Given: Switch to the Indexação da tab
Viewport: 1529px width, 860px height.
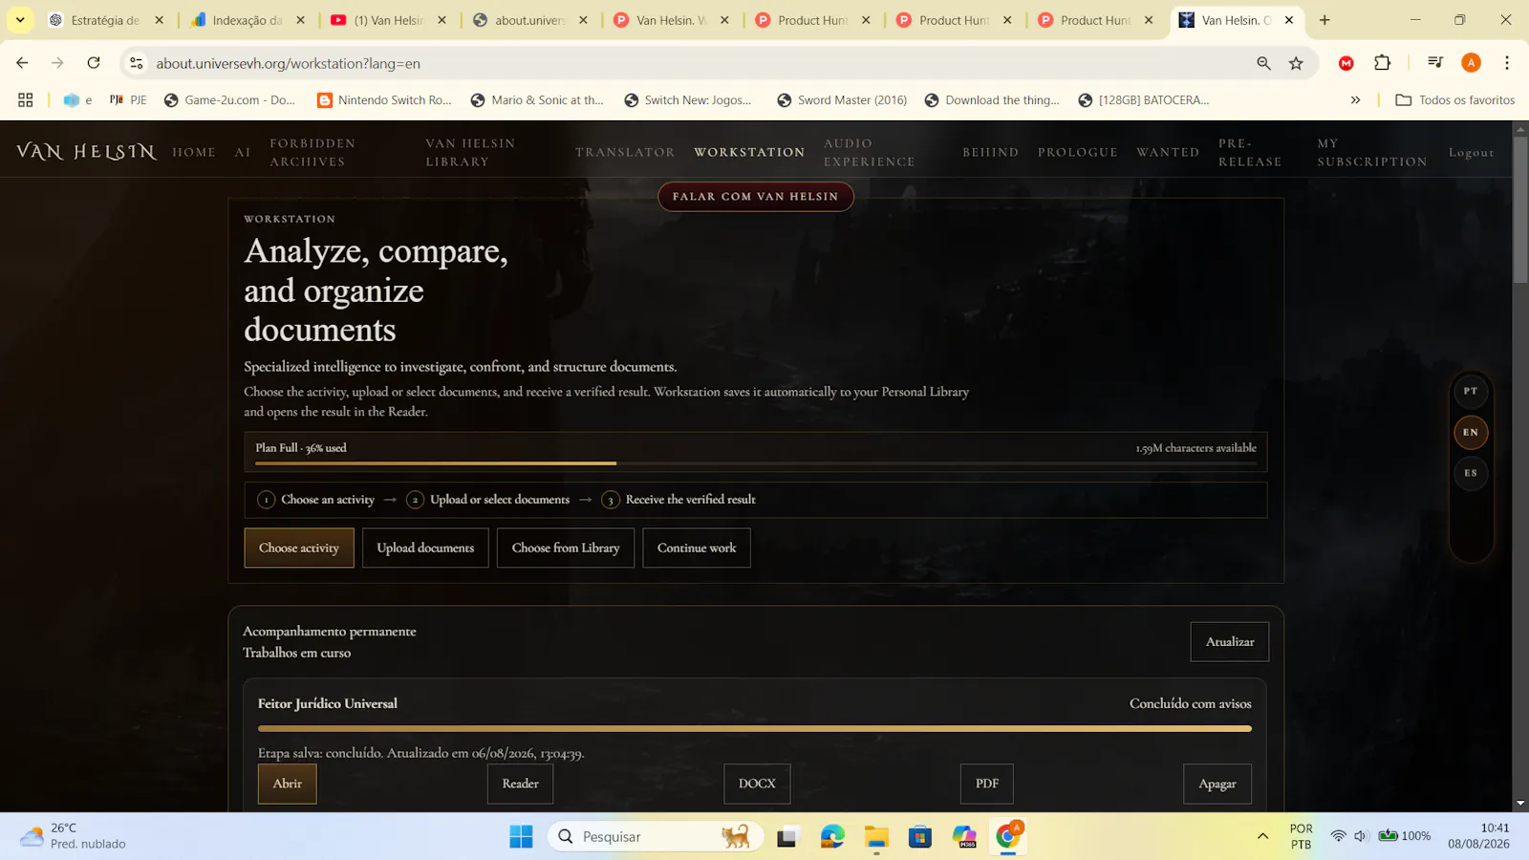Looking at the screenshot, I should (248, 20).
